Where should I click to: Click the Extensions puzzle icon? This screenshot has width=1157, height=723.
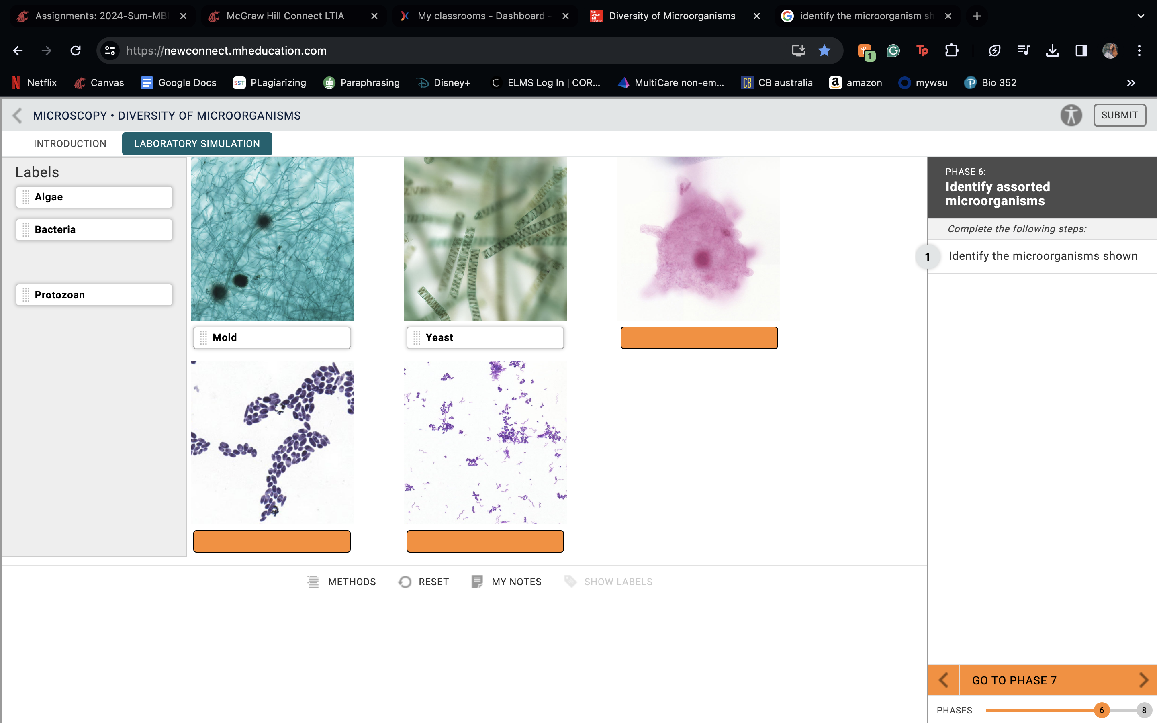click(951, 51)
